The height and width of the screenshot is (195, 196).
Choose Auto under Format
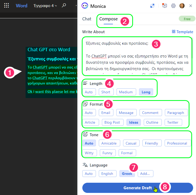89,113
